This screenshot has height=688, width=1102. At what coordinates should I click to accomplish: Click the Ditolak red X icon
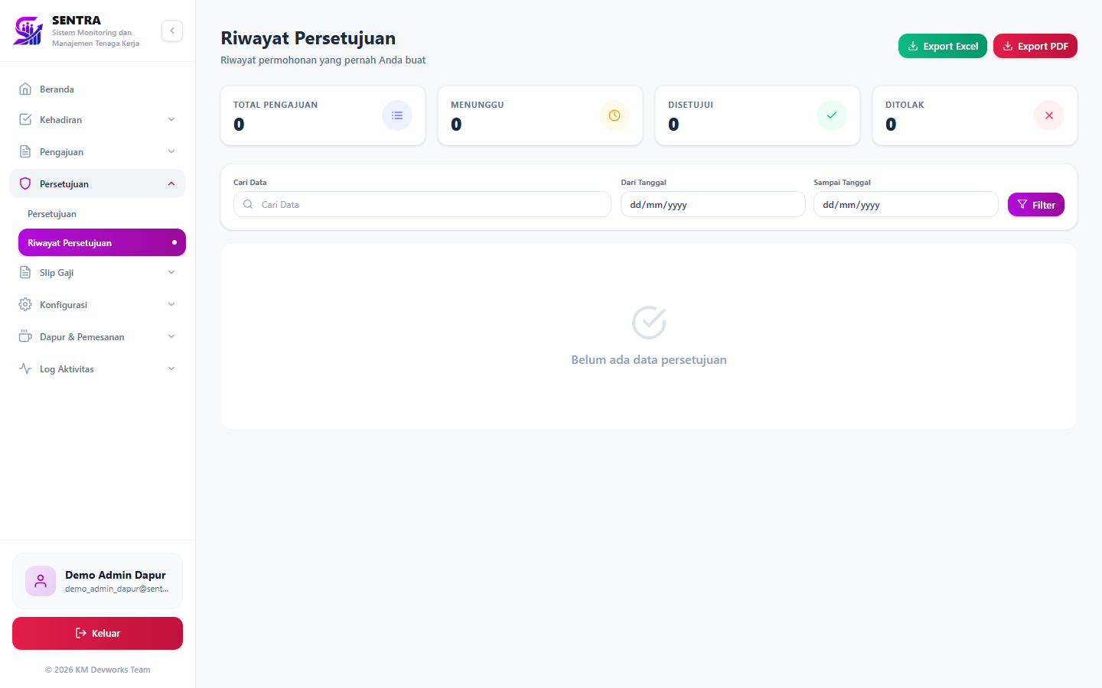[1049, 115]
